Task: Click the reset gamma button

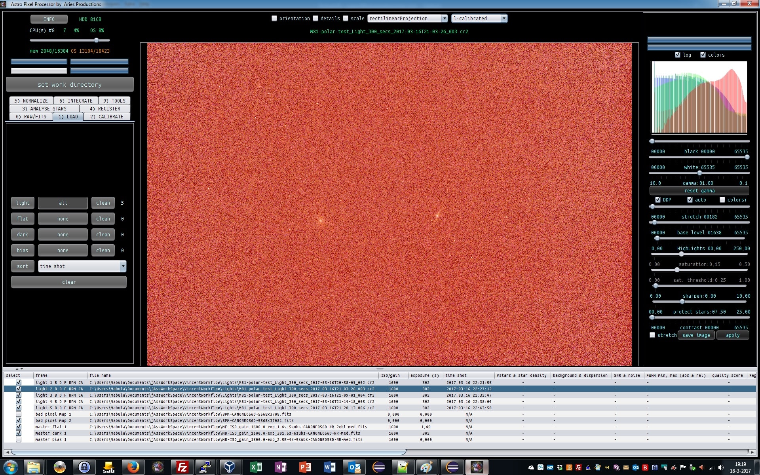Action: [x=699, y=191]
